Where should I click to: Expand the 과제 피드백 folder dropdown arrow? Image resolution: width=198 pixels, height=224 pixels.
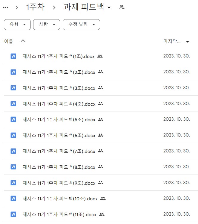tap(109, 8)
